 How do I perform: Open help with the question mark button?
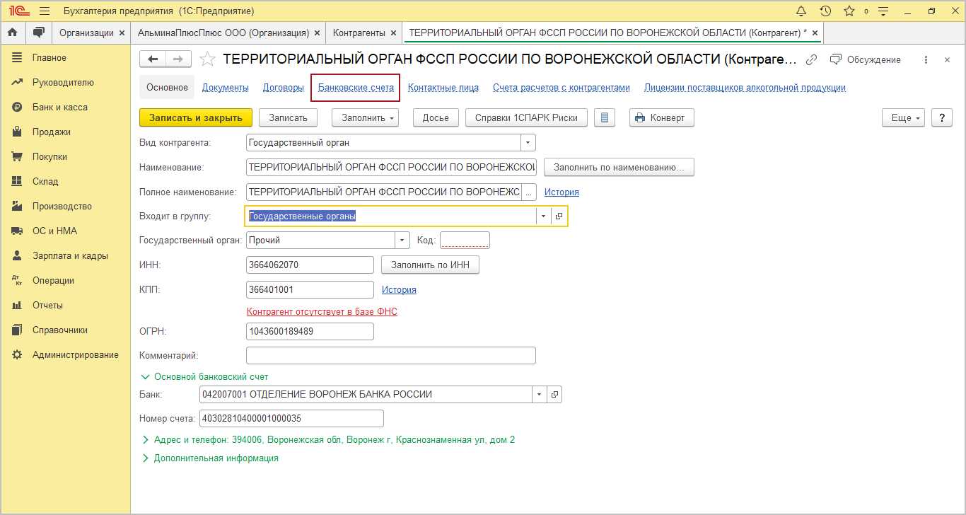coord(942,117)
